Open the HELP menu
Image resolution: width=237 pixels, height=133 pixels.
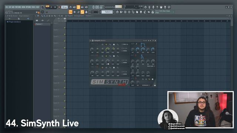coord(38,7)
